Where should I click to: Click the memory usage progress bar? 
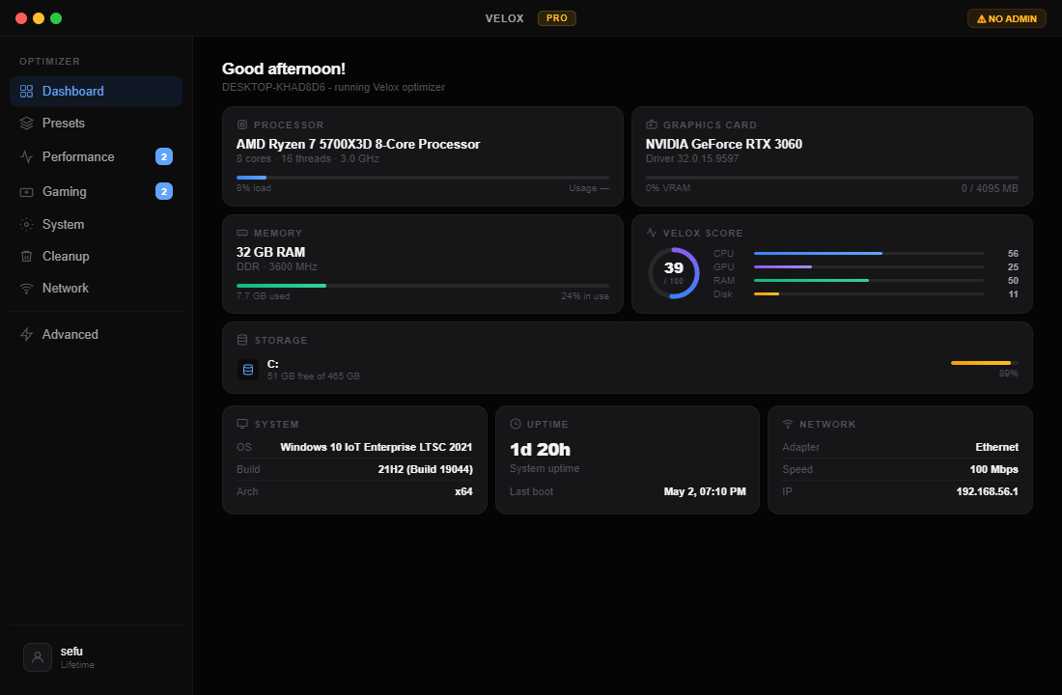coord(423,286)
